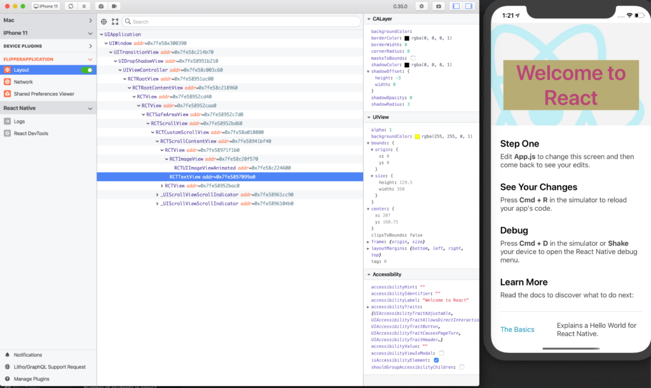This screenshot has width=651, height=388.
Task: Collapse the FLIPPERAPPLICATION section chevron
Action: (x=90, y=59)
